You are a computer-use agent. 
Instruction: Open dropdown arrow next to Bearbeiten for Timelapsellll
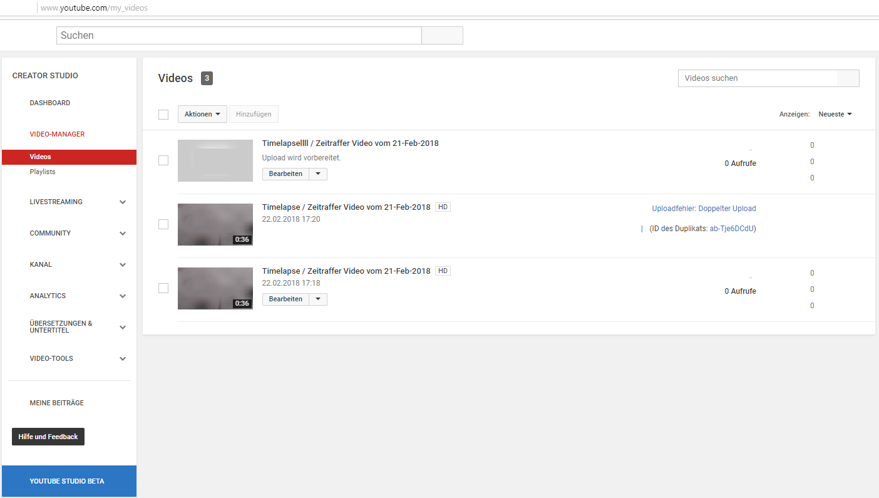click(318, 174)
